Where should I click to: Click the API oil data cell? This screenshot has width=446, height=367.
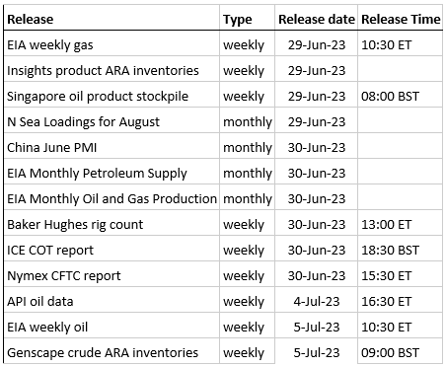coord(111,301)
